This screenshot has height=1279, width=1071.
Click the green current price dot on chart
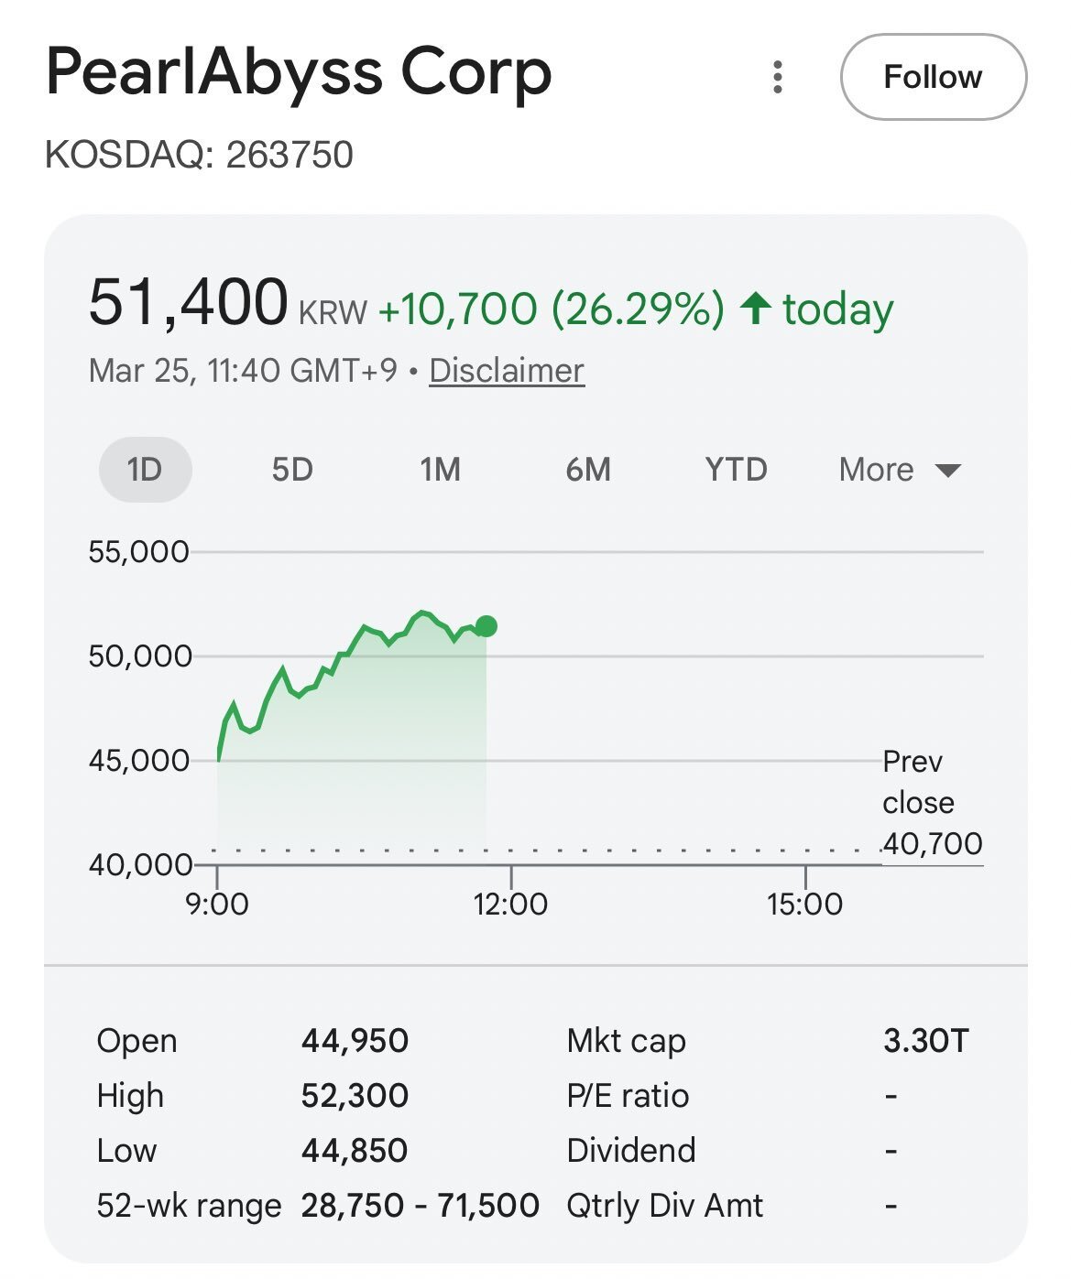(486, 626)
